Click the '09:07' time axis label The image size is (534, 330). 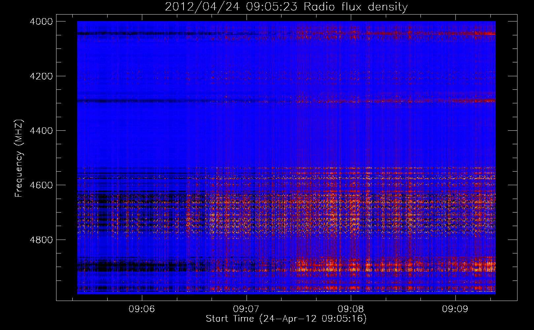coord(246,309)
